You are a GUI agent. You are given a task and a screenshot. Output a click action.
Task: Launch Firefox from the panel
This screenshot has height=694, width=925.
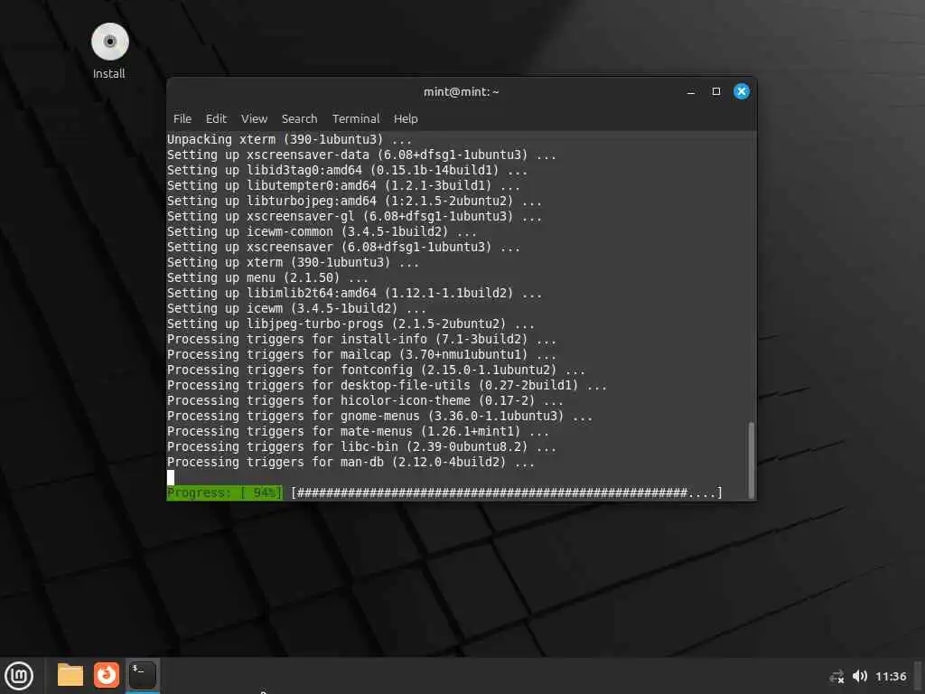click(107, 675)
